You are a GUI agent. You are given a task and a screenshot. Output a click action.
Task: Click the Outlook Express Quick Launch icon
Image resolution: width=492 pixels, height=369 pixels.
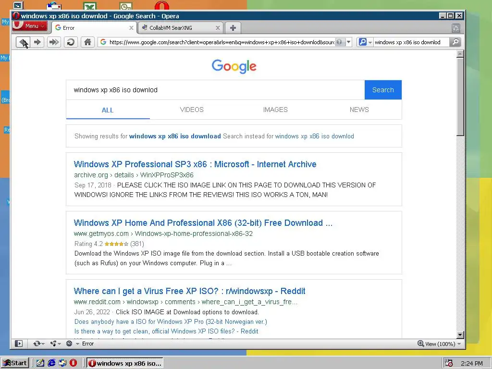click(62, 363)
